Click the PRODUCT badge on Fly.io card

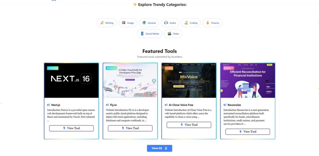point(111,68)
